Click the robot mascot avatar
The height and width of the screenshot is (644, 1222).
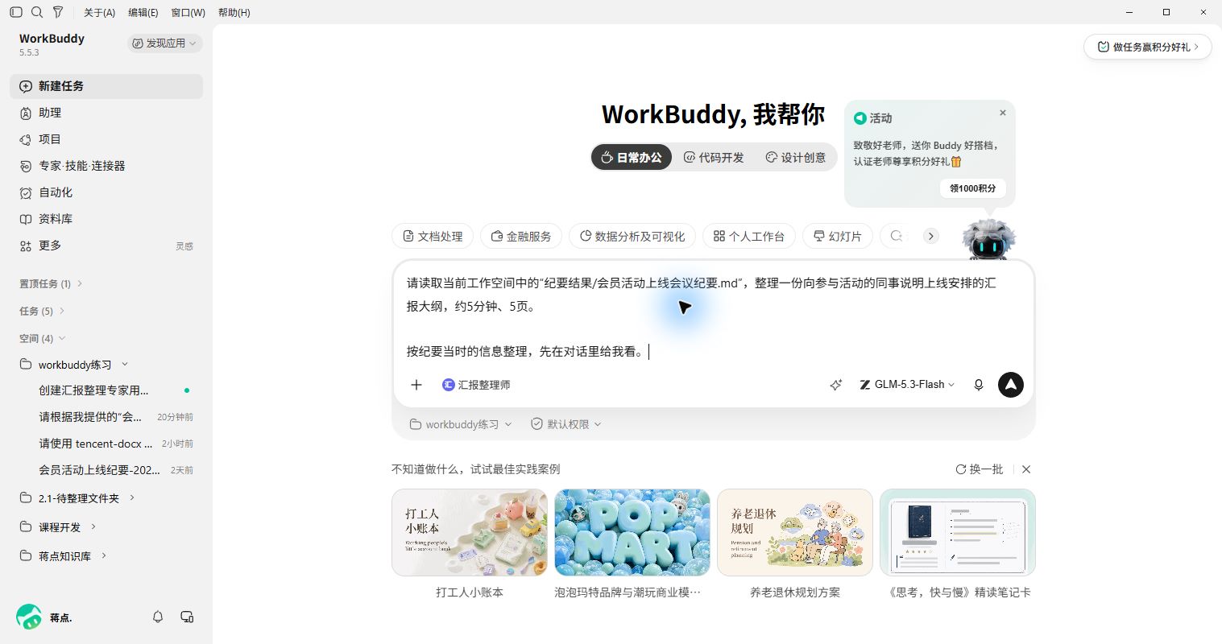pyautogui.click(x=989, y=240)
